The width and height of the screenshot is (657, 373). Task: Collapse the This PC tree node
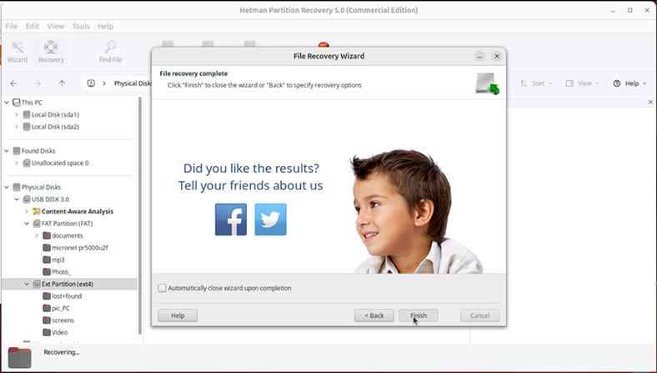point(7,103)
